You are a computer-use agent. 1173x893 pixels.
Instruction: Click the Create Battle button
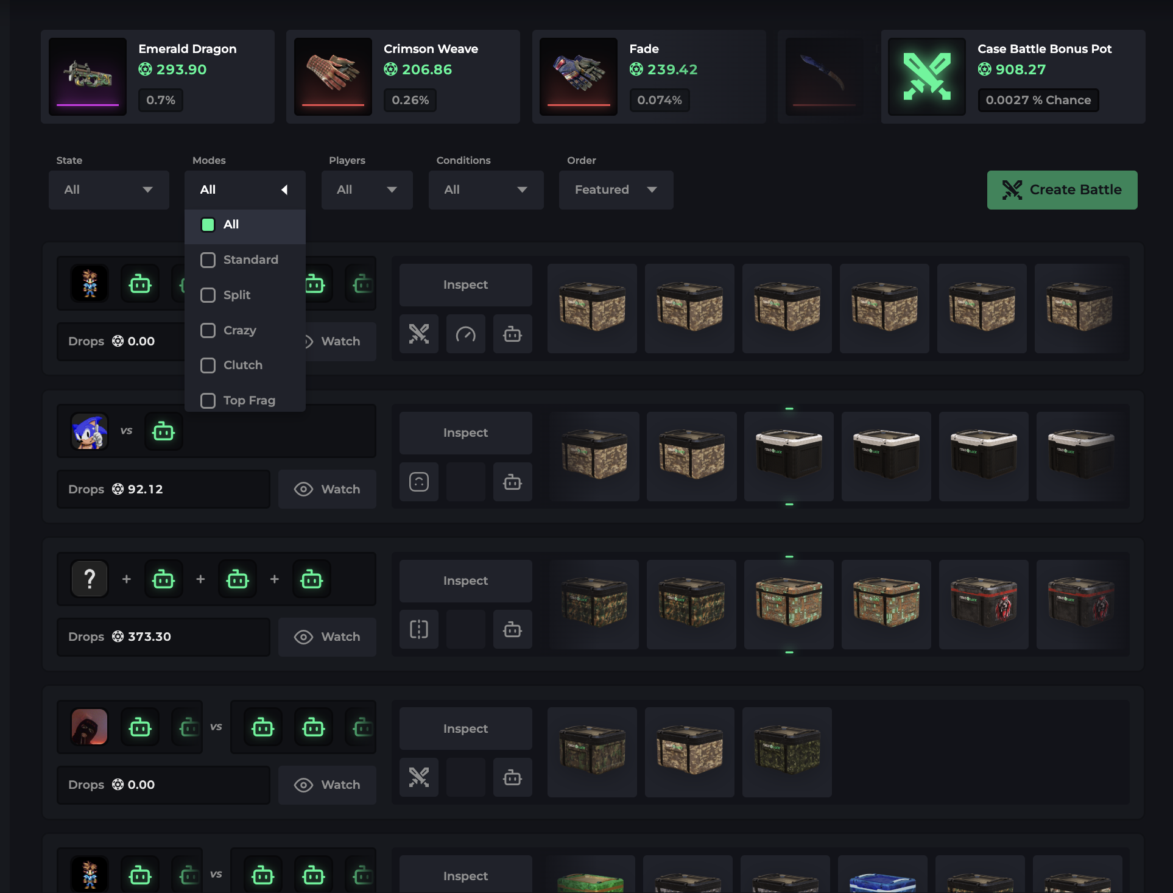pos(1062,190)
